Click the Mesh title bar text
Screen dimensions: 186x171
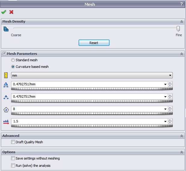click(90, 5)
